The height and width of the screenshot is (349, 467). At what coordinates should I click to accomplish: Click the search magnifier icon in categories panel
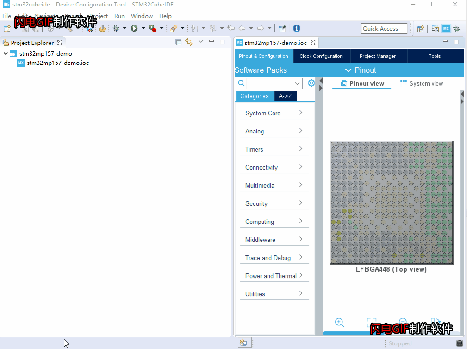coord(241,83)
